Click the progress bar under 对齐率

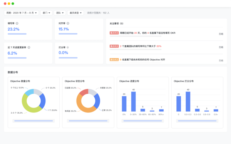tap(68, 34)
